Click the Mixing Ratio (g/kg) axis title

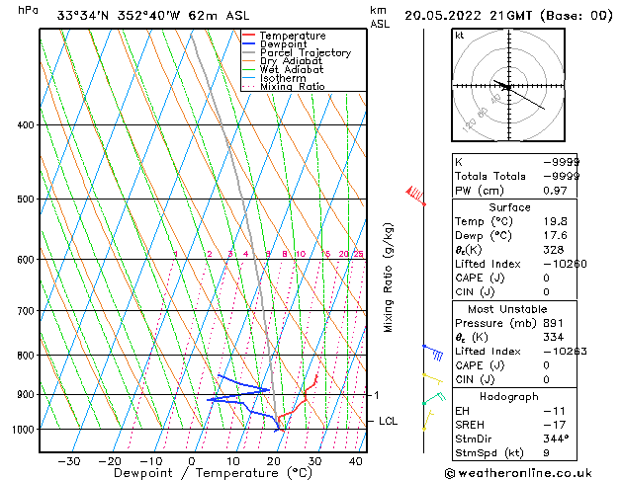coord(388,278)
